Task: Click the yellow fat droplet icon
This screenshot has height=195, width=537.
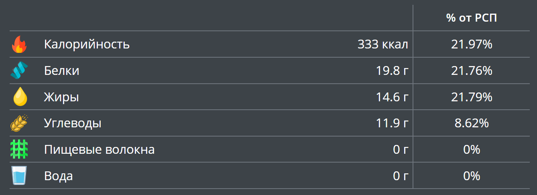Action: tap(20, 97)
